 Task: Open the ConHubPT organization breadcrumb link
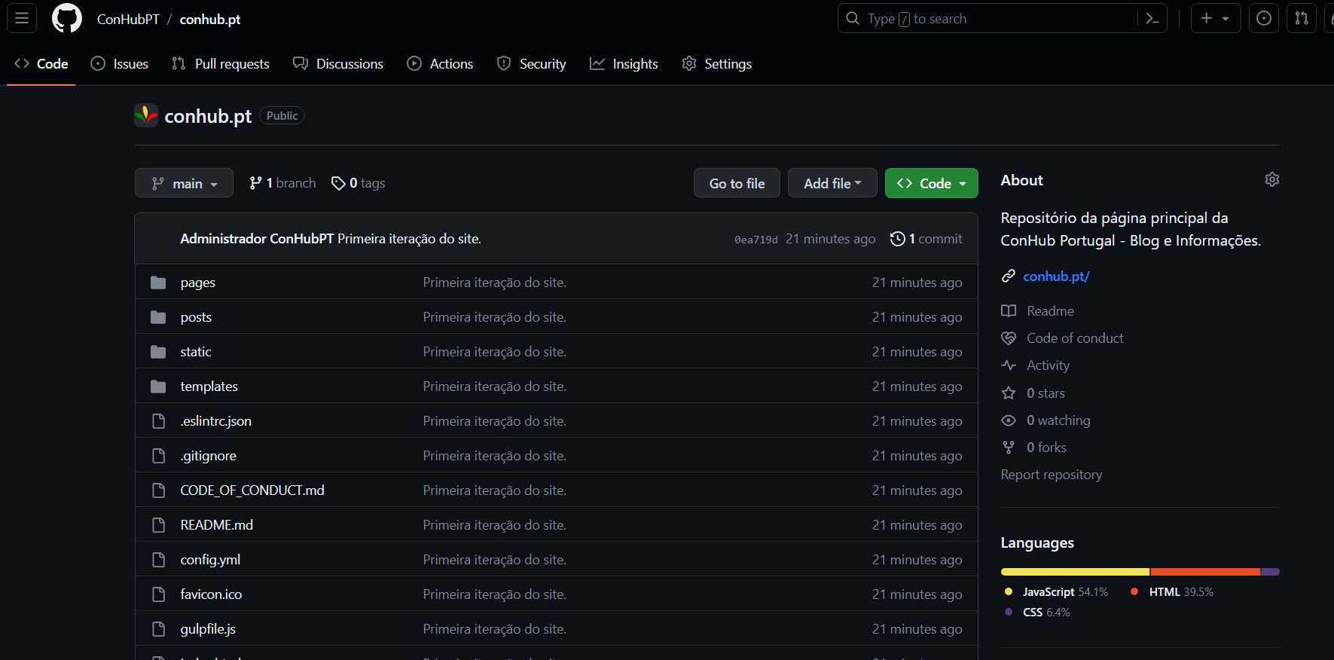[x=128, y=19]
